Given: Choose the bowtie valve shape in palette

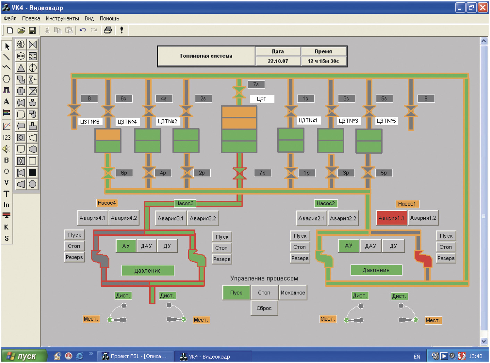Looking at the screenshot, I should 33,44.
